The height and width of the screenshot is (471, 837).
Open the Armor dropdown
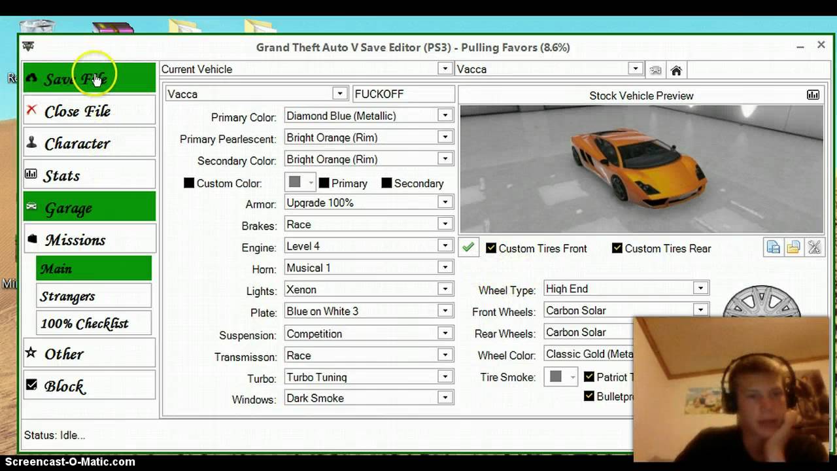[x=445, y=203]
